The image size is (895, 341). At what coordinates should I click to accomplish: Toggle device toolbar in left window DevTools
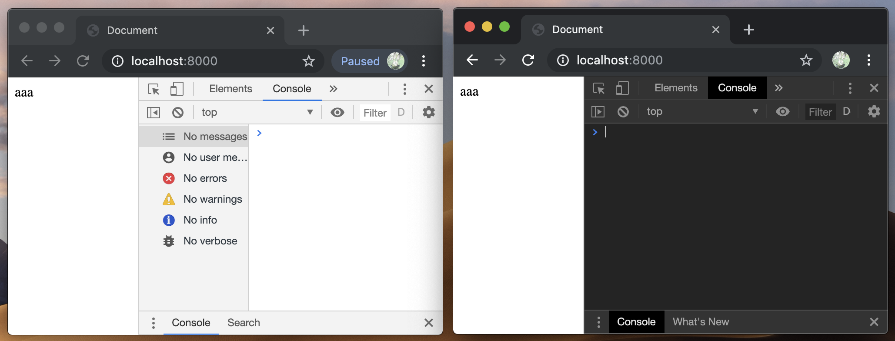(x=177, y=89)
